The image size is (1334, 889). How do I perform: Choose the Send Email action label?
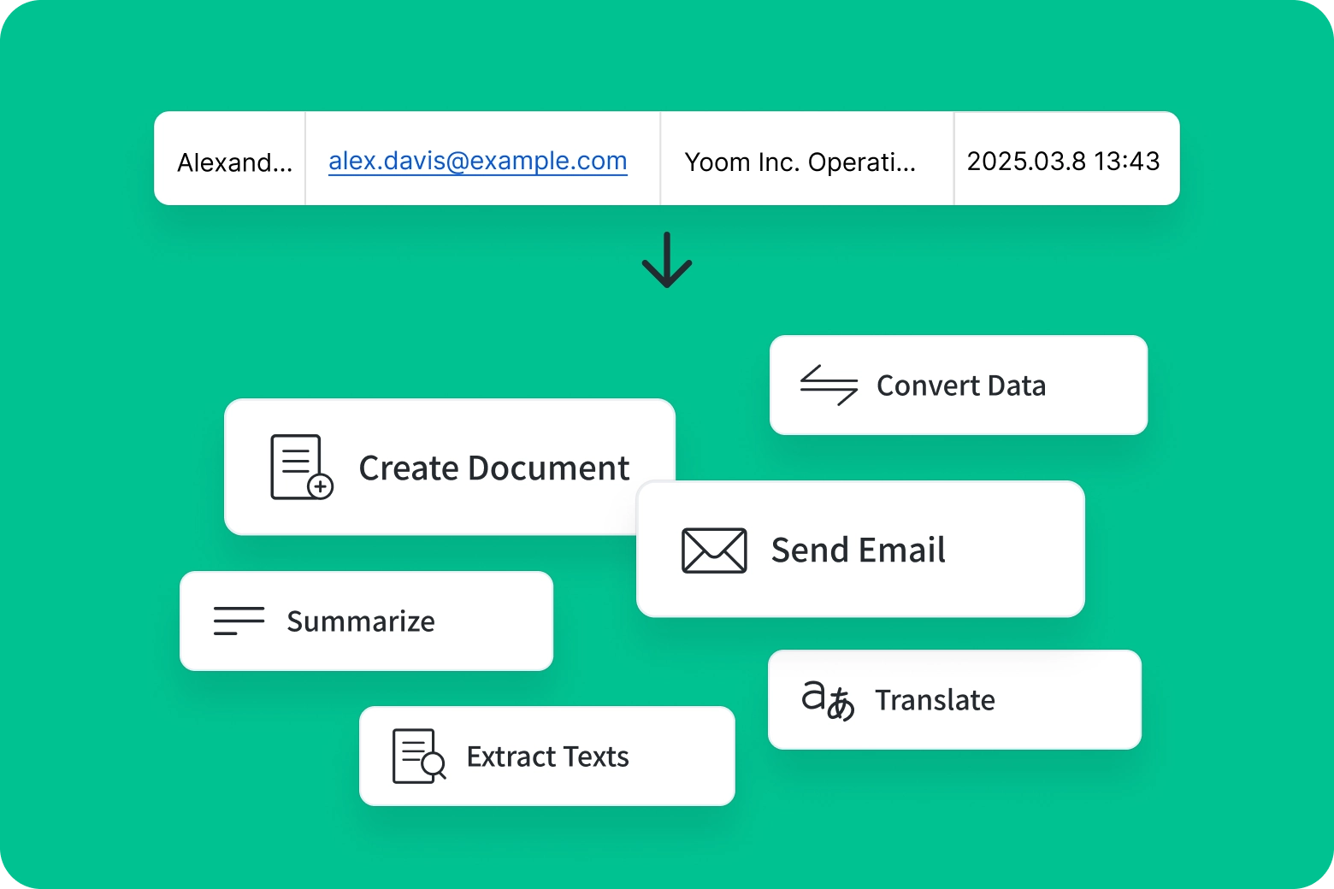858,550
